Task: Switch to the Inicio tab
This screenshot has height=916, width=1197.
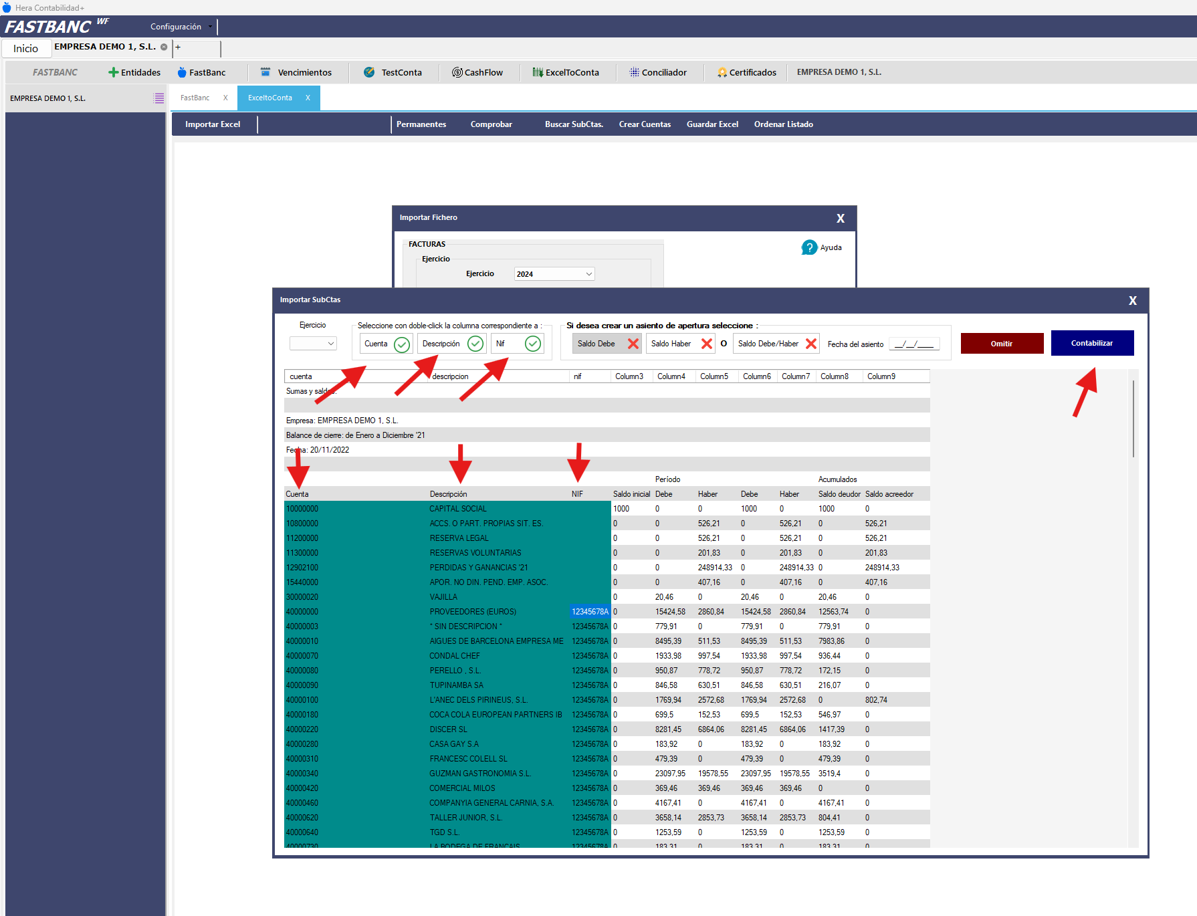Action: pos(26,48)
